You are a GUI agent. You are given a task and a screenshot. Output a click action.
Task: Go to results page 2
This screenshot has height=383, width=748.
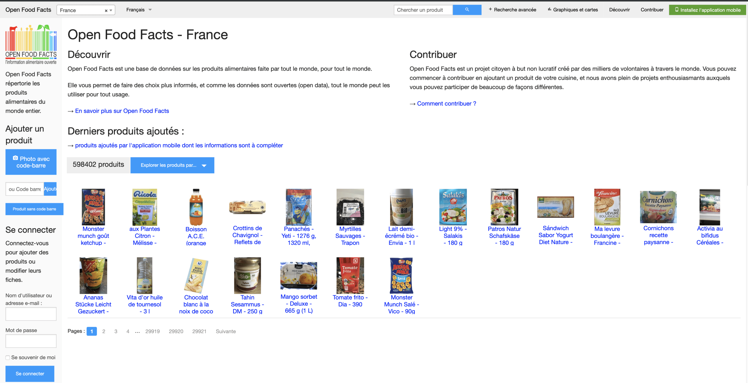coord(104,331)
